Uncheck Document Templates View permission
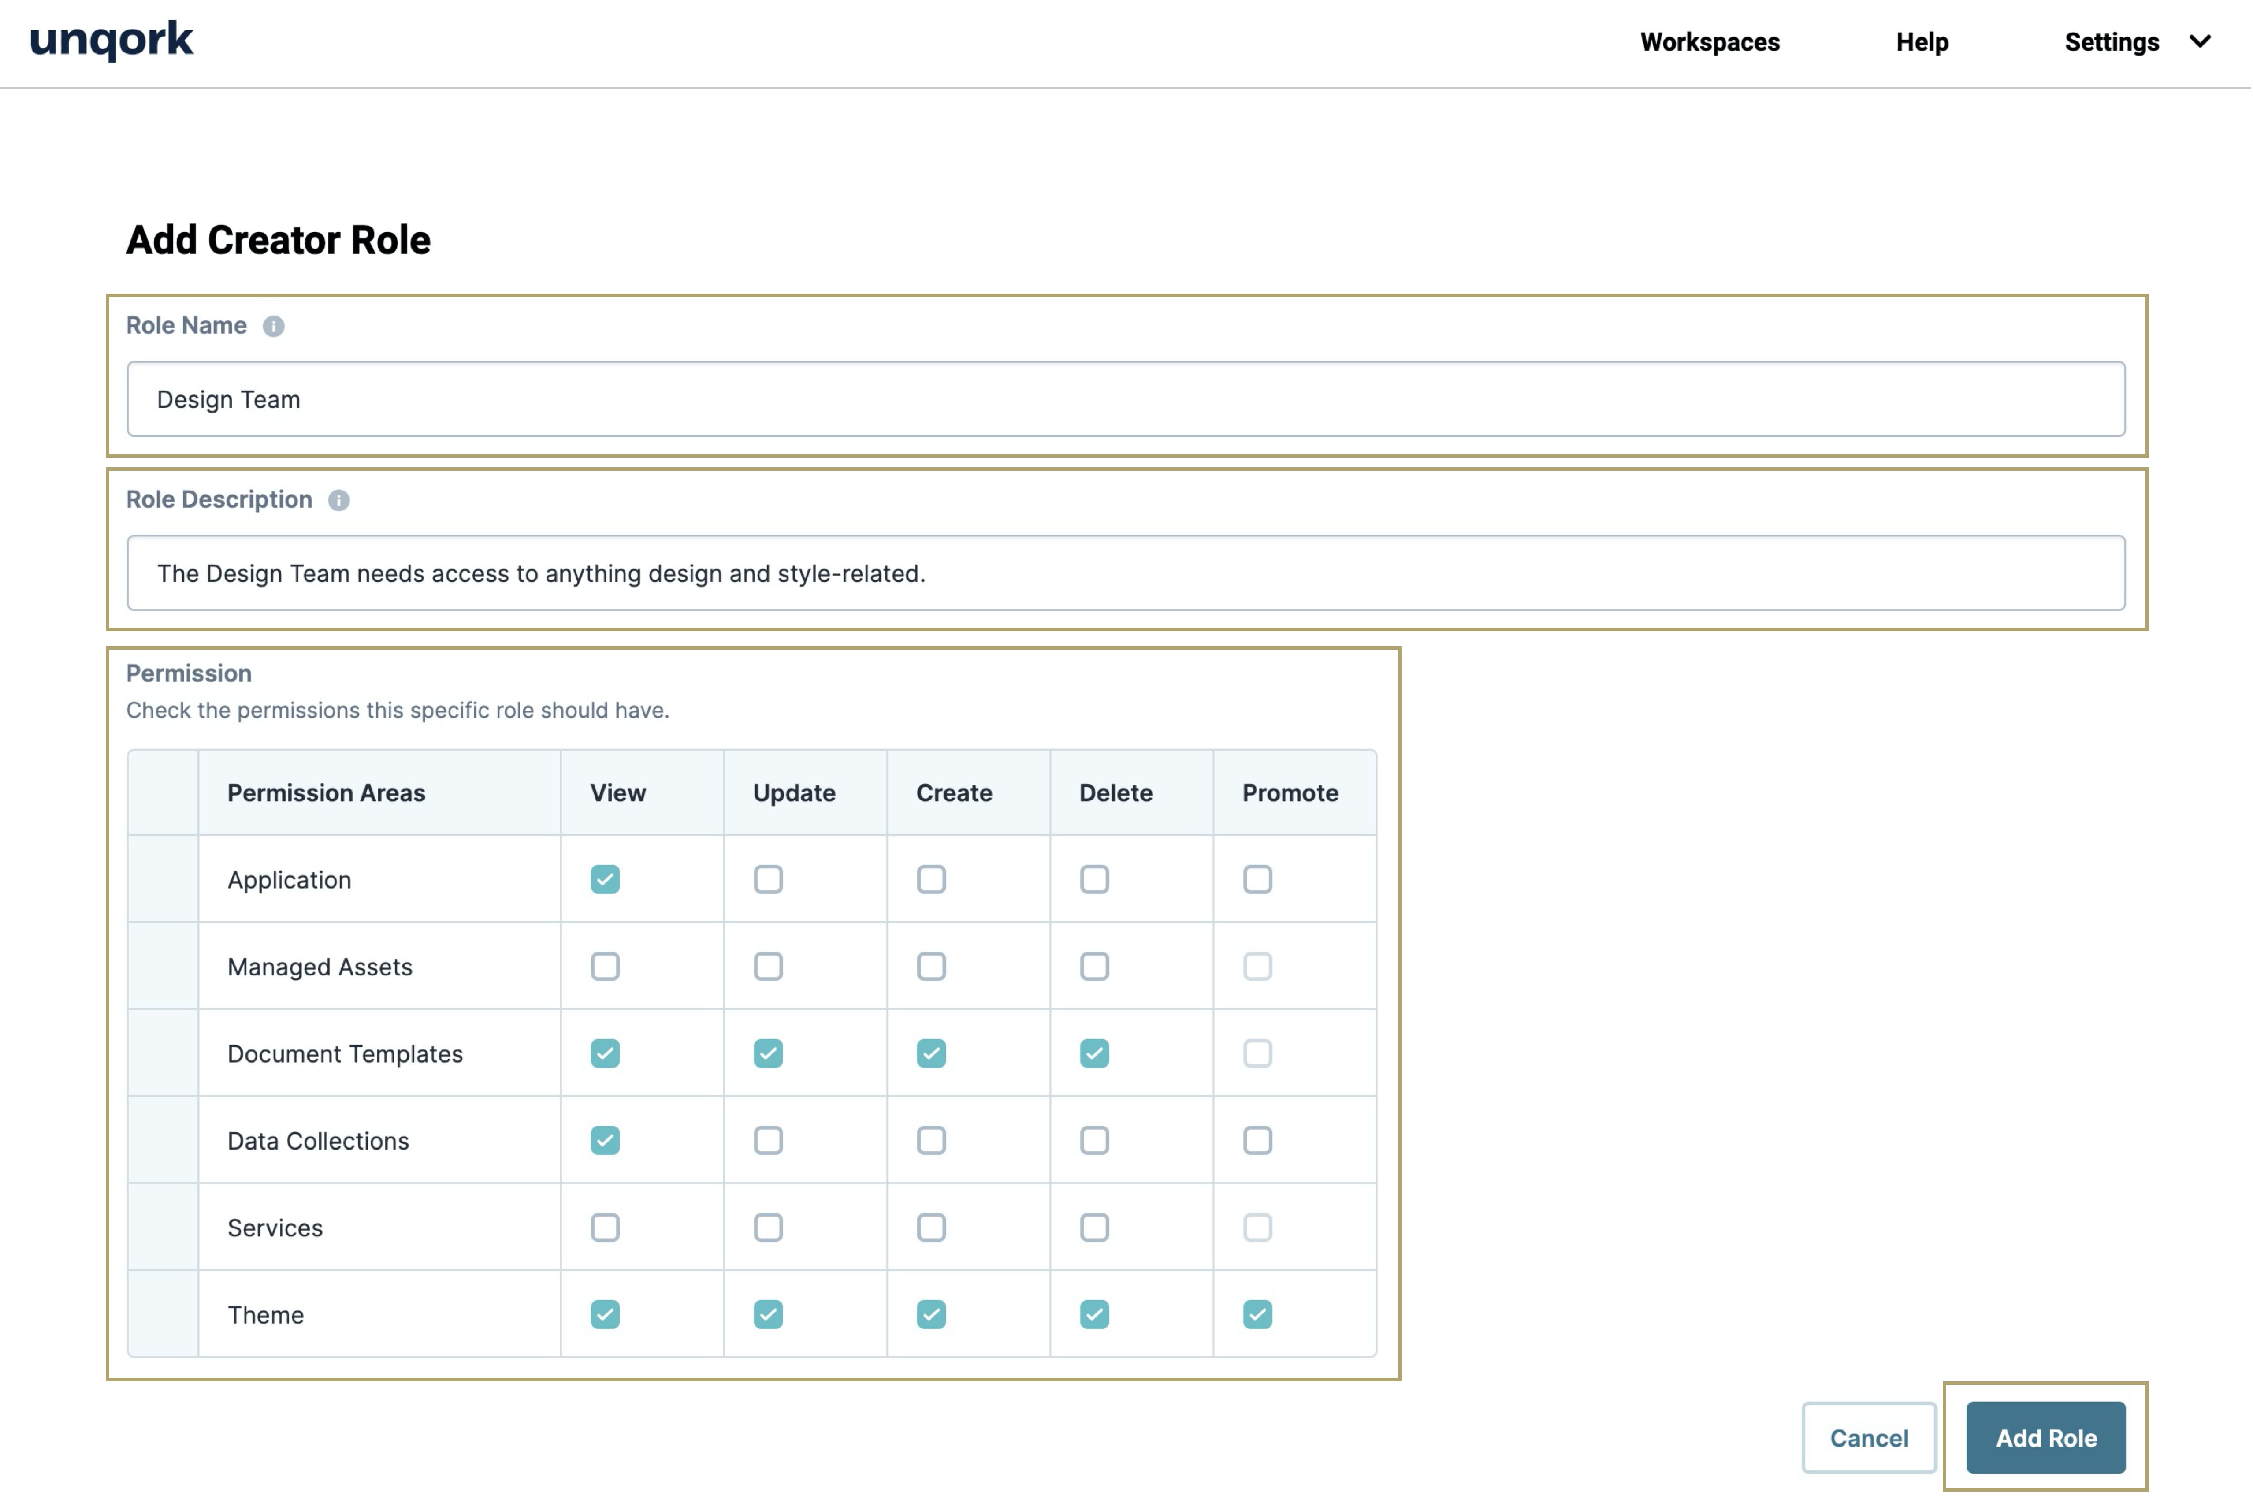Viewport: 2253px width, 1503px height. coord(606,1053)
